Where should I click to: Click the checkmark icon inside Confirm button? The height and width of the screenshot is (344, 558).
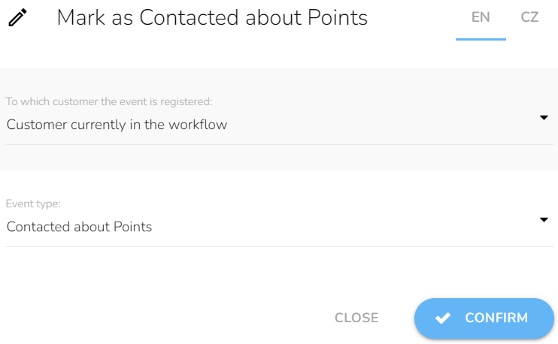(443, 318)
